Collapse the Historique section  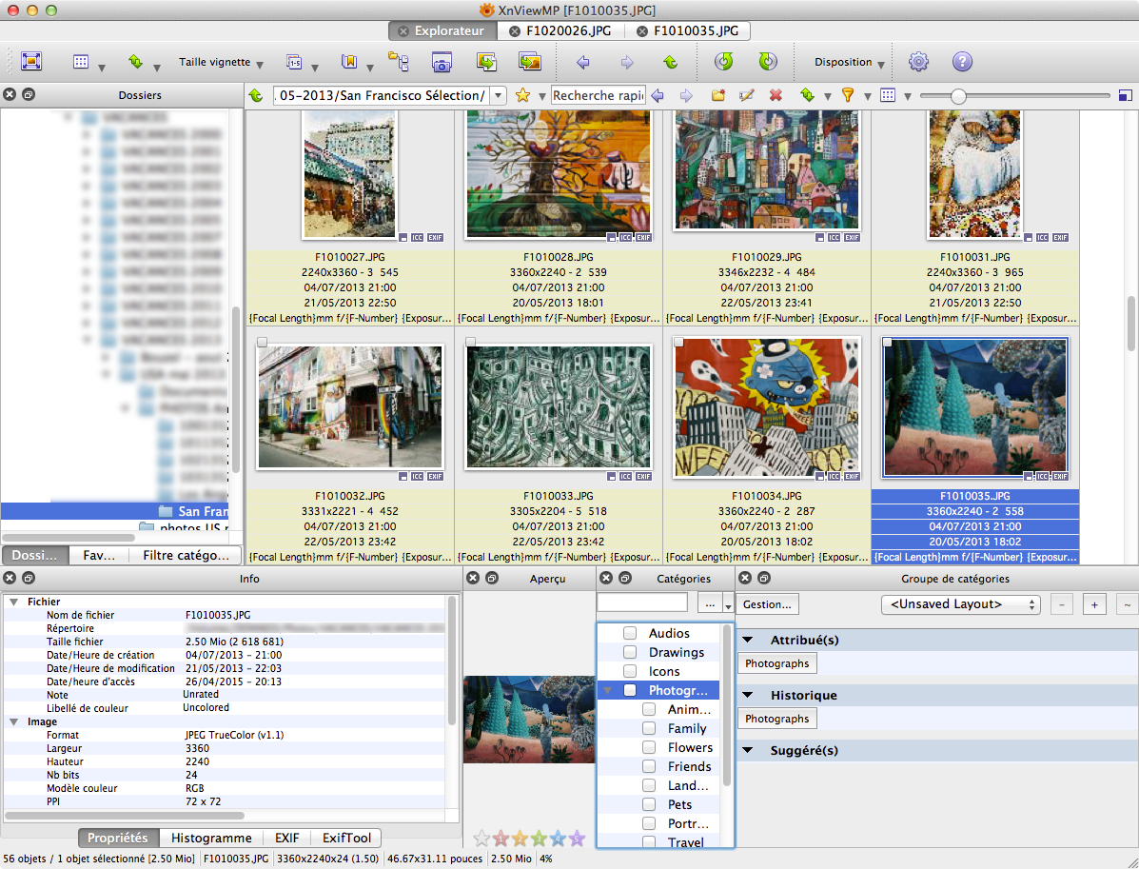point(748,696)
